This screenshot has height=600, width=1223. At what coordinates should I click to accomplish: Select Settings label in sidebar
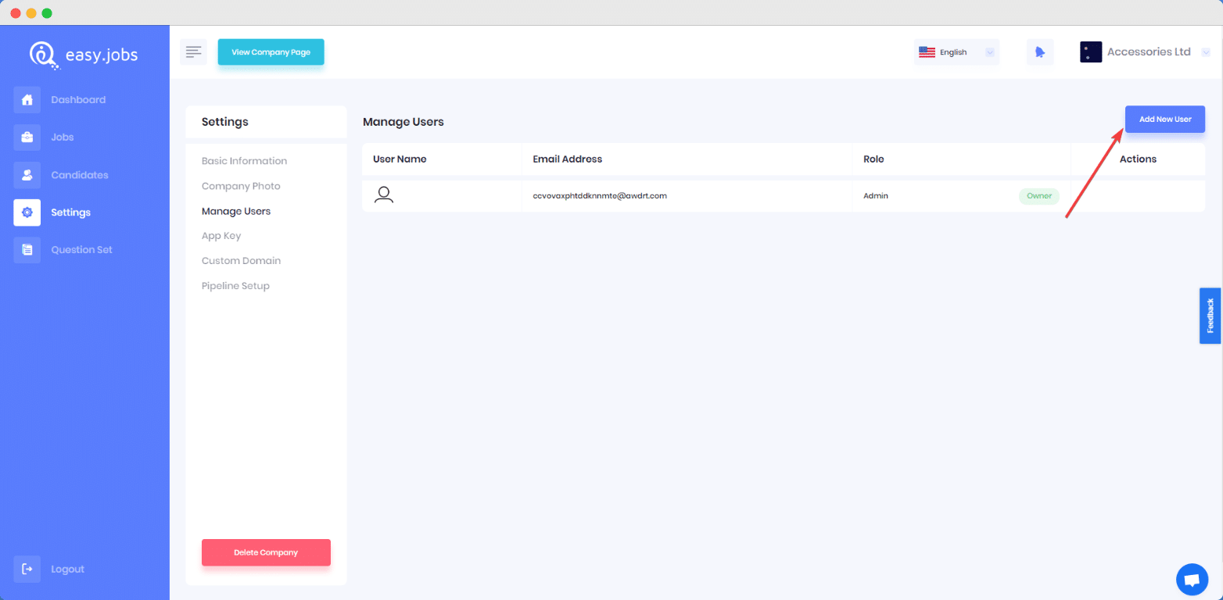click(71, 212)
